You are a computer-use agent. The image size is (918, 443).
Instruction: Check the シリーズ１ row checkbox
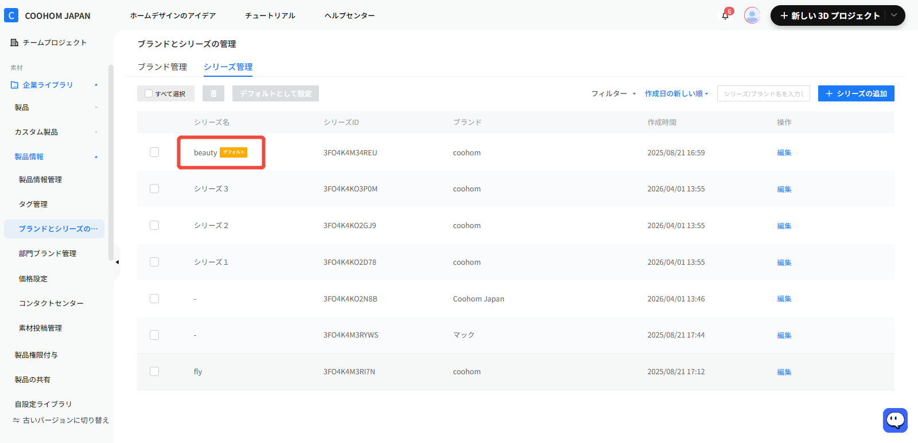[154, 262]
